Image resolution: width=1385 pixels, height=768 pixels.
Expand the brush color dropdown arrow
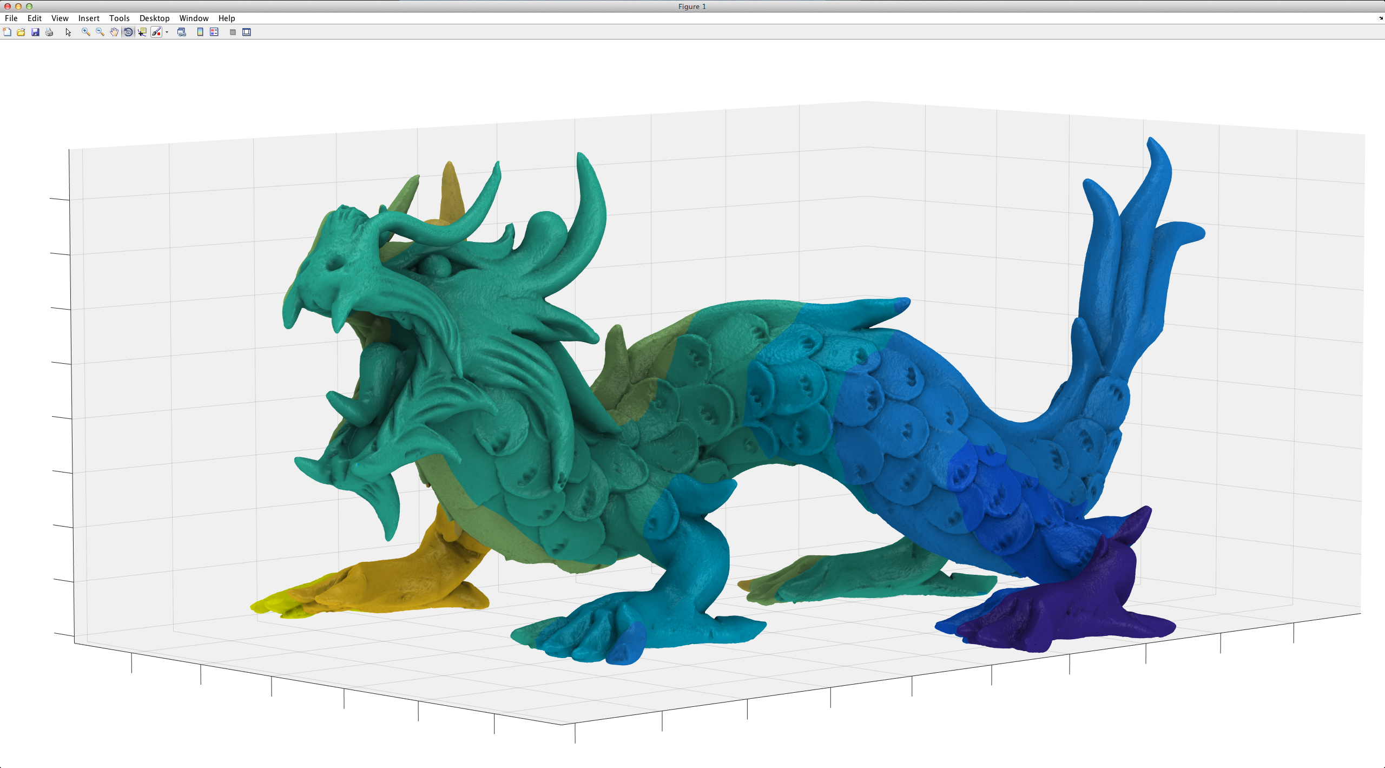point(167,32)
